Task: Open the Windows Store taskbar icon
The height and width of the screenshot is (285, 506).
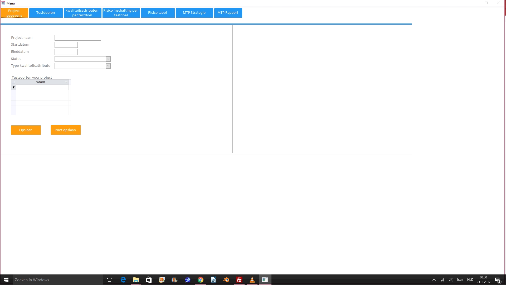Action: click(x=149, y=280)
